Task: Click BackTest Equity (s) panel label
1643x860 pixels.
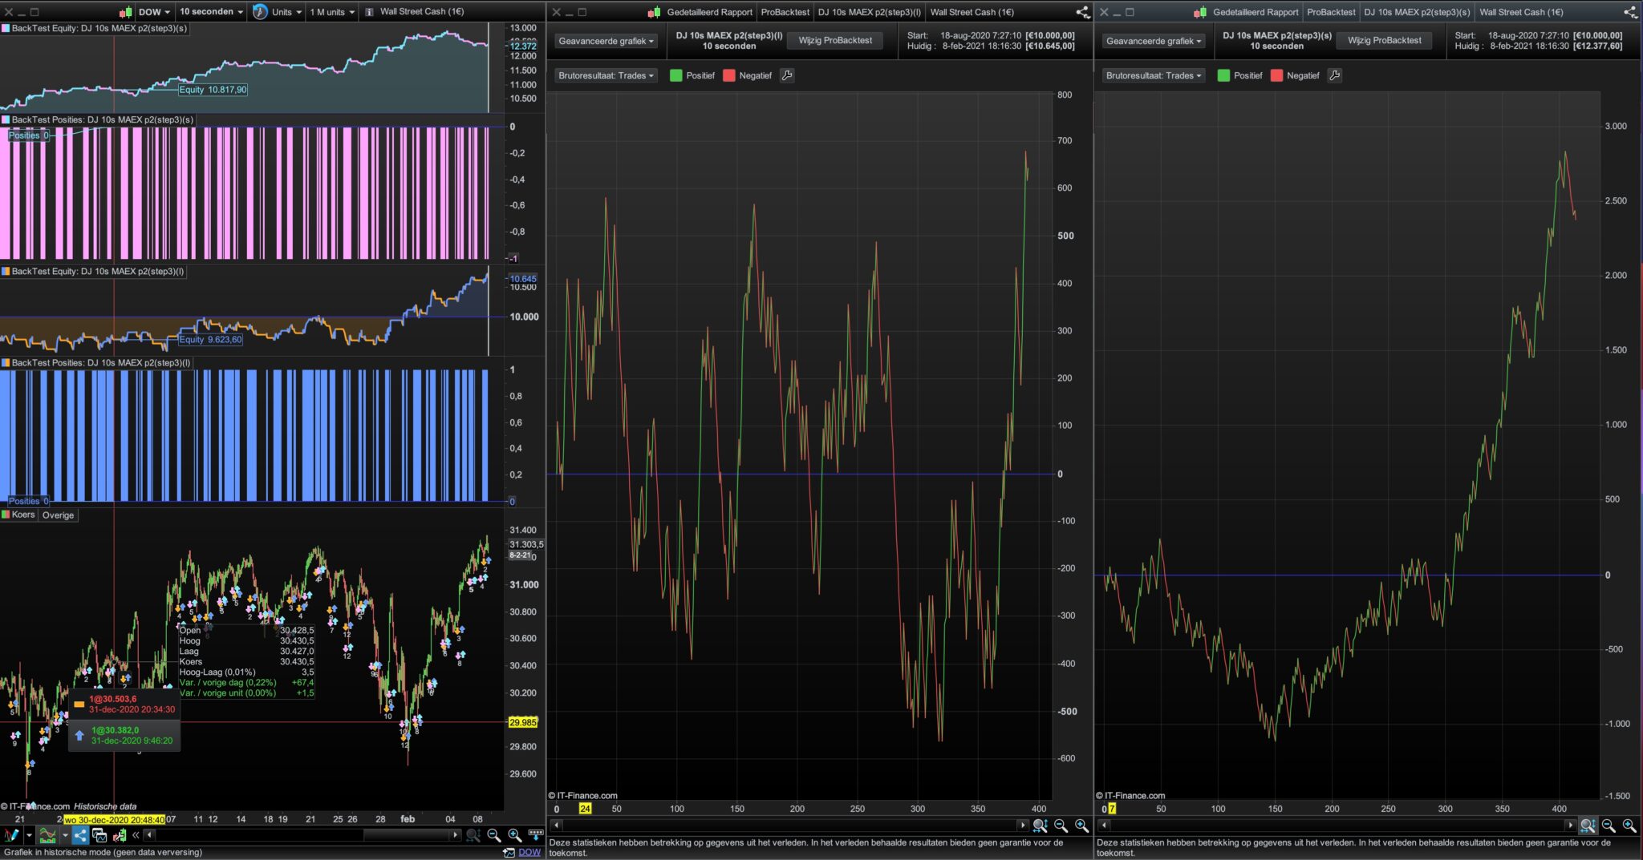Action: (x=95, y=28)
